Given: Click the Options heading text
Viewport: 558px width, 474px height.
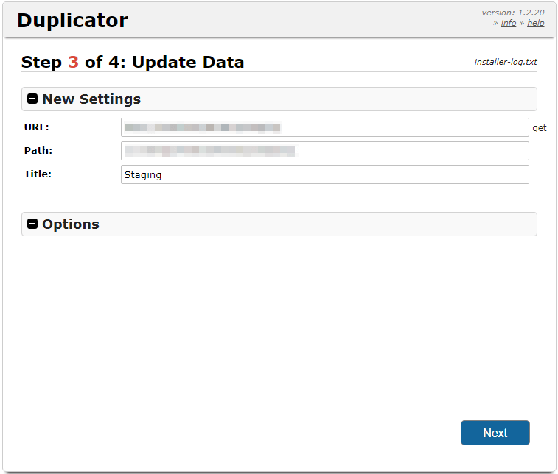Looking at the screenshot, I should pos(71,224).
